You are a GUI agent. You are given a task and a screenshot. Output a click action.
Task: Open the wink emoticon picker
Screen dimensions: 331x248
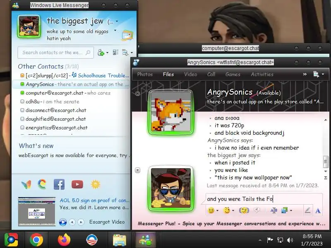227,210
